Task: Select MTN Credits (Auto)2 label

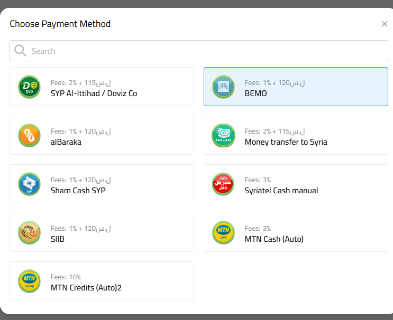Action: pos(86,287)
